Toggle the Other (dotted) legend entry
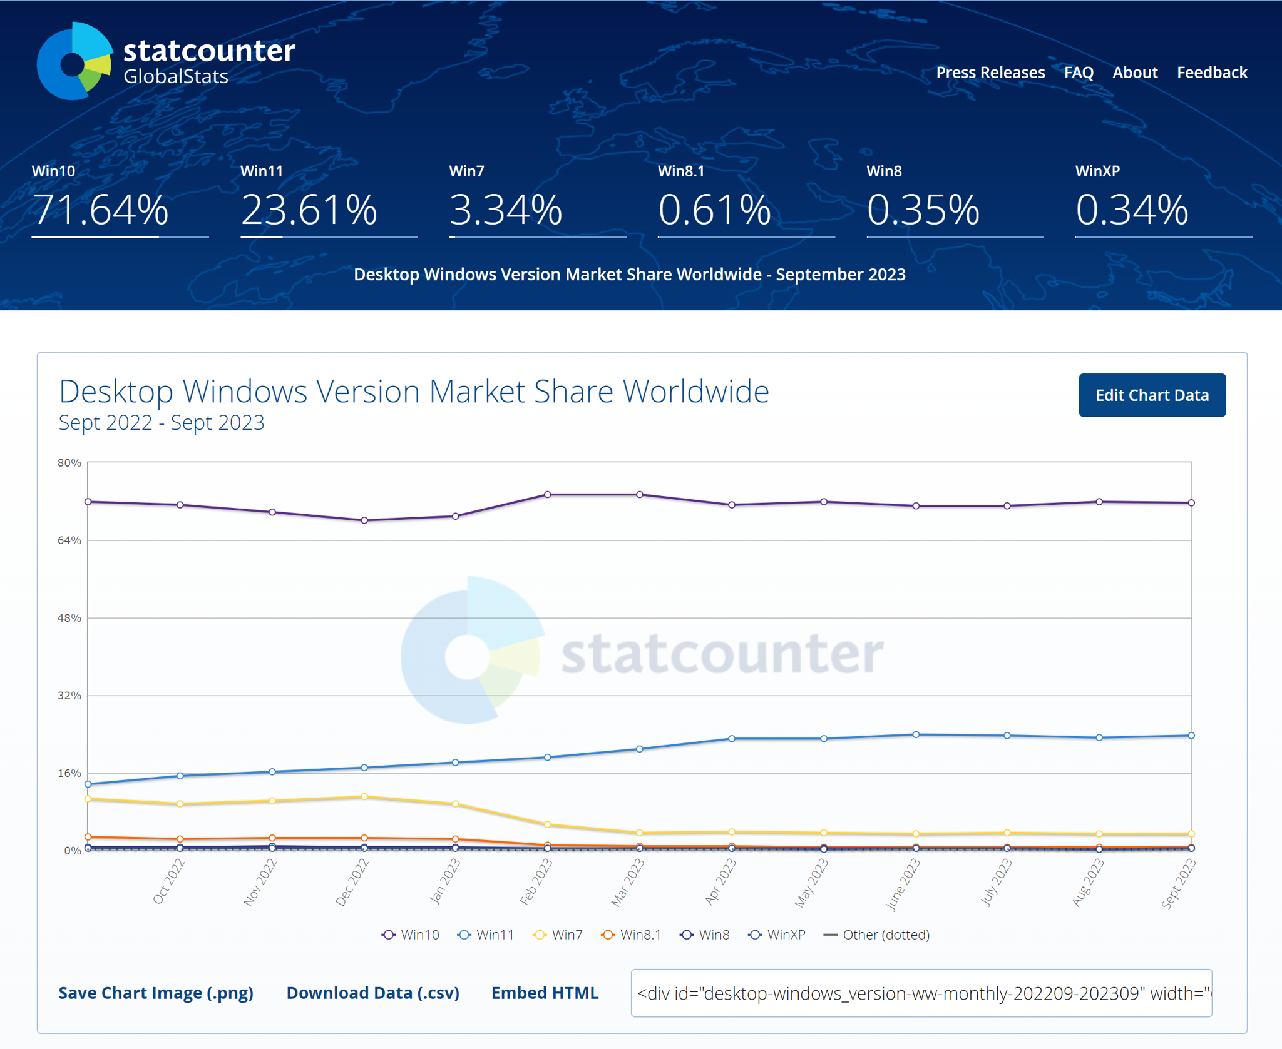The height and width of the screenshot is (1049, 1282). (x=876, y=935)
